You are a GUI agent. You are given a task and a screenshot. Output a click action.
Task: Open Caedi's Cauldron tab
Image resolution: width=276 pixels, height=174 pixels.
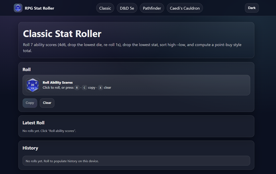pos(185,8)
